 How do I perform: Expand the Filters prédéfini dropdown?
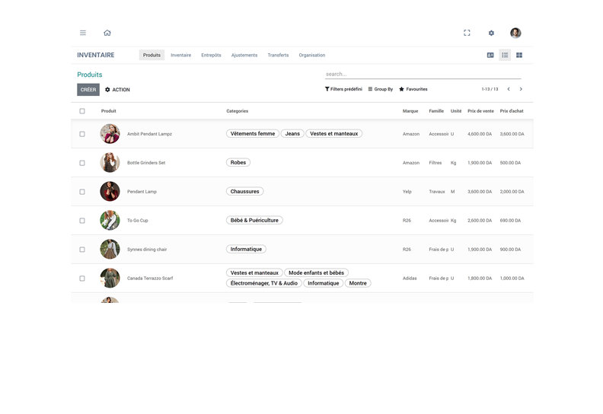[x=343, y=89]
